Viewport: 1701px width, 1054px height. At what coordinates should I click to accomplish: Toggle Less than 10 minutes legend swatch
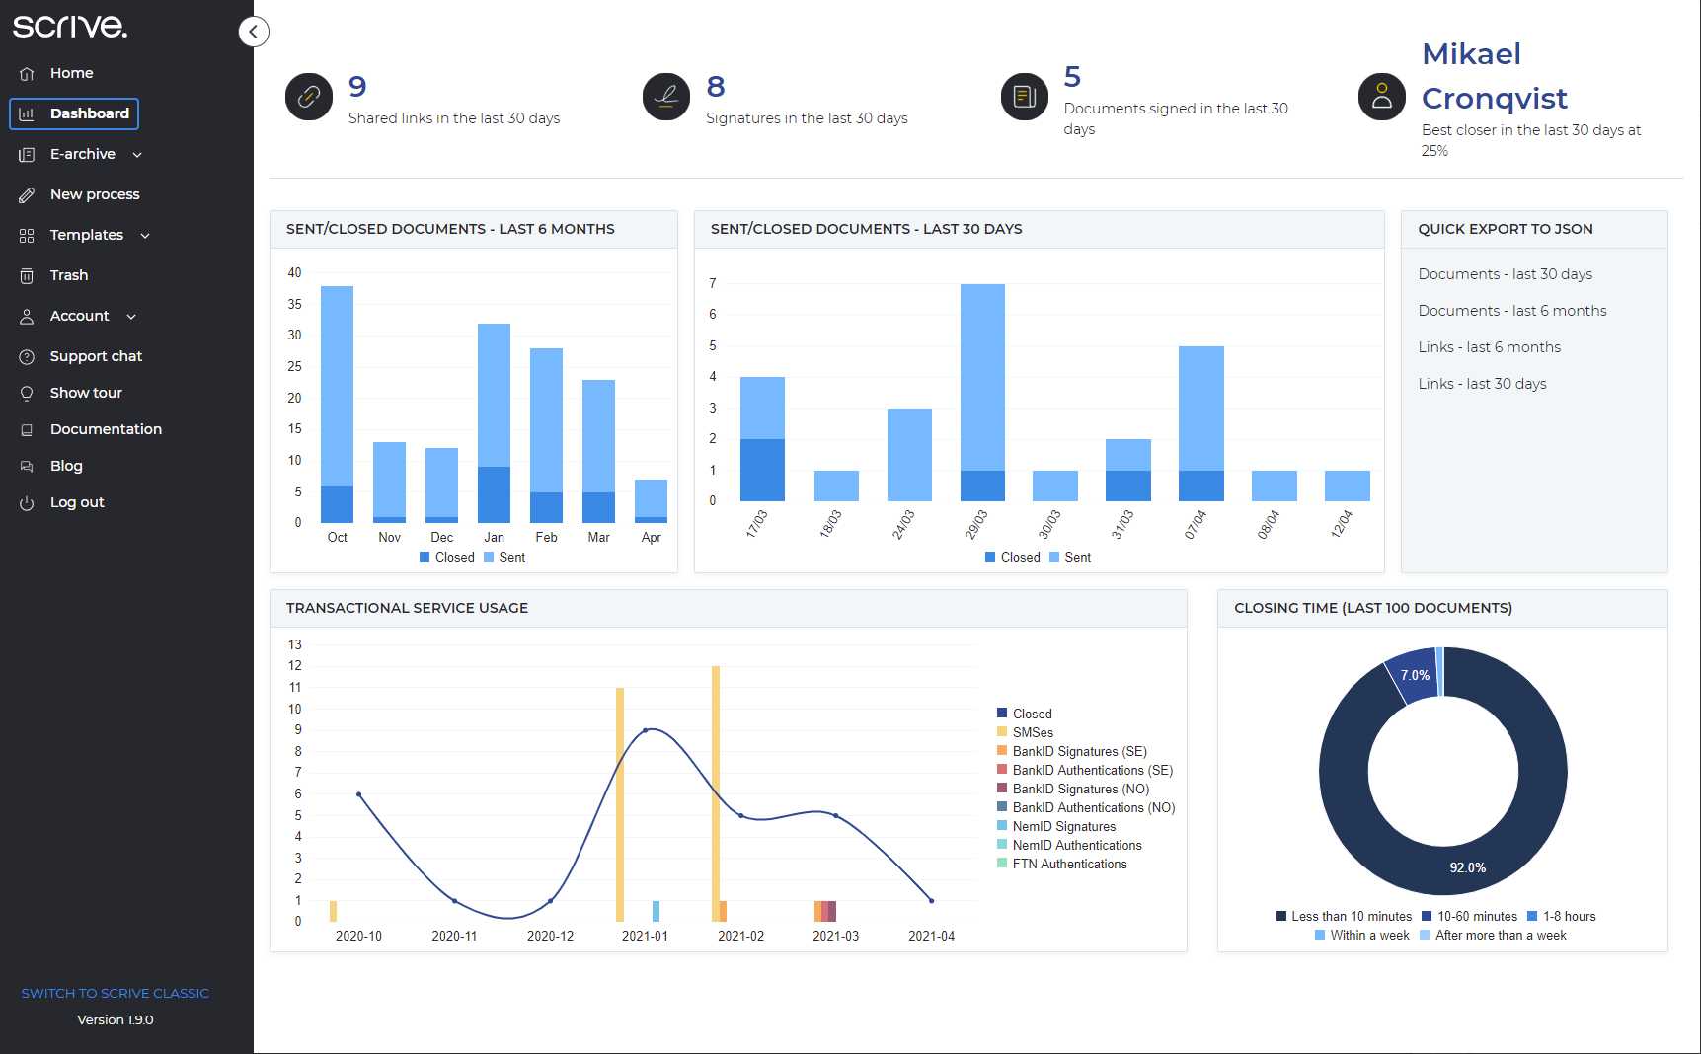coord(1281,916)
